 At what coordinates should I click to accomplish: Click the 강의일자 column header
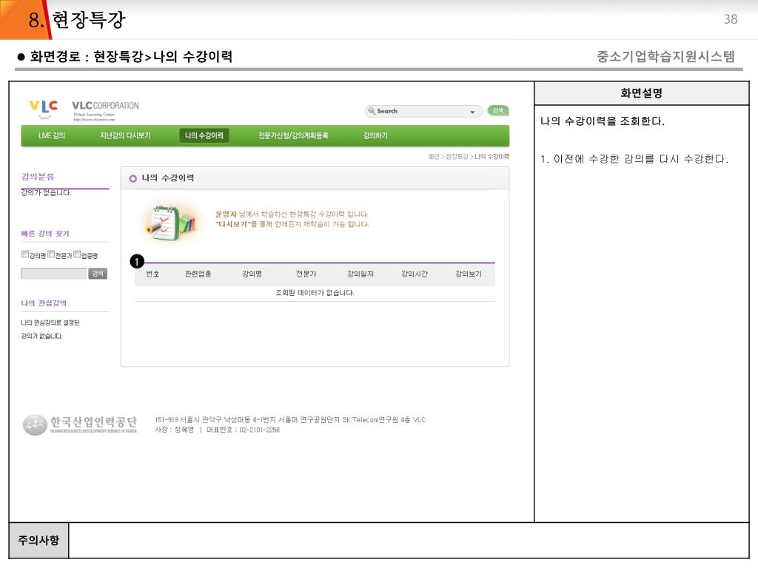[x=360, y=274]
